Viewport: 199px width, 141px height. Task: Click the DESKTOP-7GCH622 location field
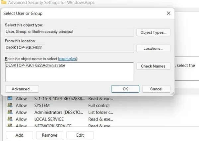[x=69, y=48]
